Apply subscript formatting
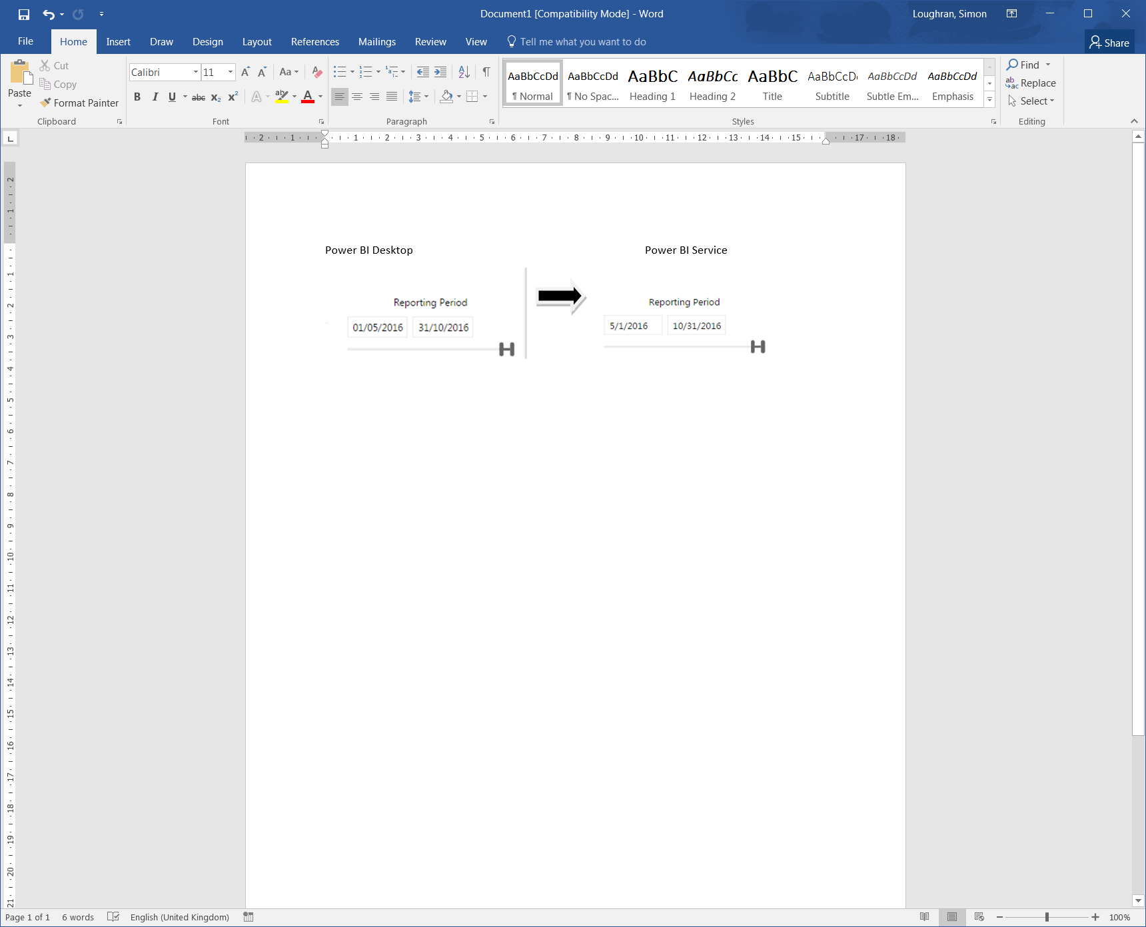The width and height of the screenshot is (1146, 927). pos(216,97)
